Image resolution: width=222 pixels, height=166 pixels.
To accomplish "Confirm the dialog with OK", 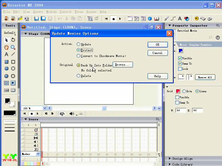I will point(158,45).
